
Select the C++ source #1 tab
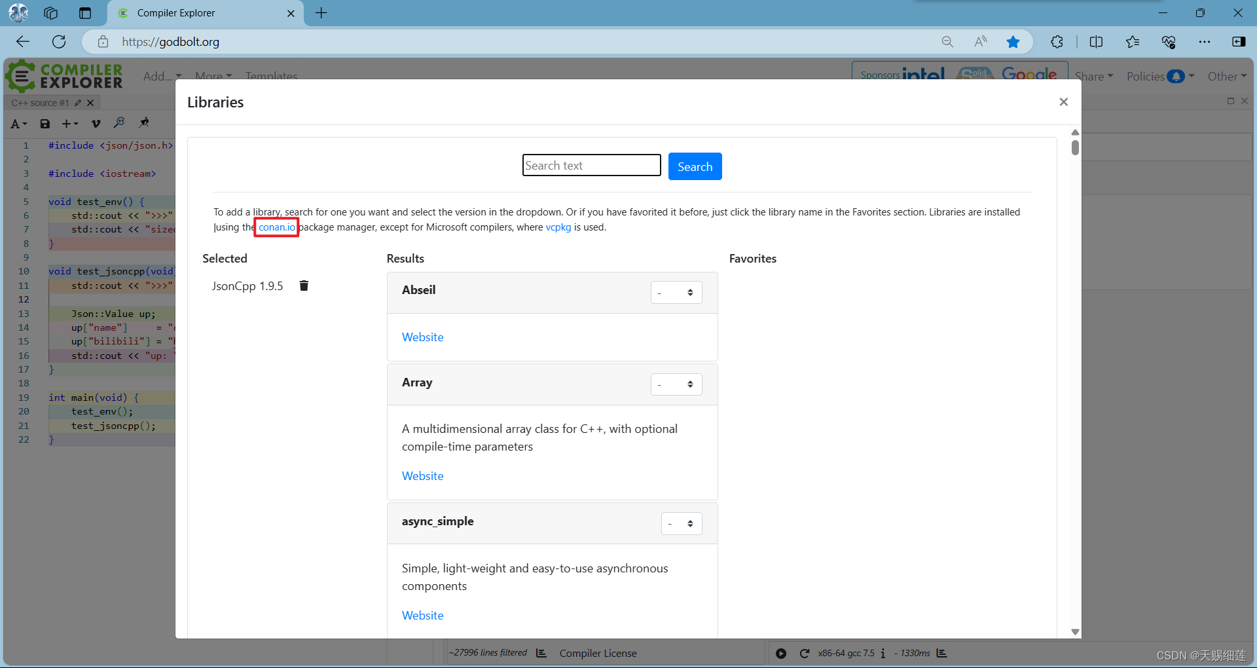coord(40,103)
